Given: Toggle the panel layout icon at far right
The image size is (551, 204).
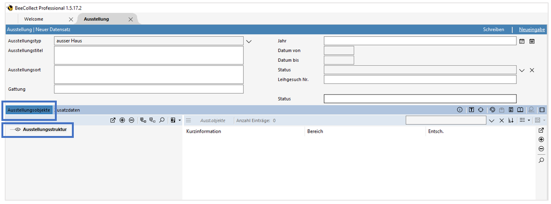Looking at the screenshot, I should pos(542,110).
